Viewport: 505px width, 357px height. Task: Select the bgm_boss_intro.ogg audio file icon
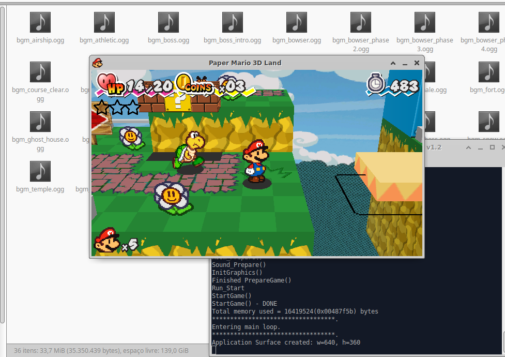[x=233, y=22]
